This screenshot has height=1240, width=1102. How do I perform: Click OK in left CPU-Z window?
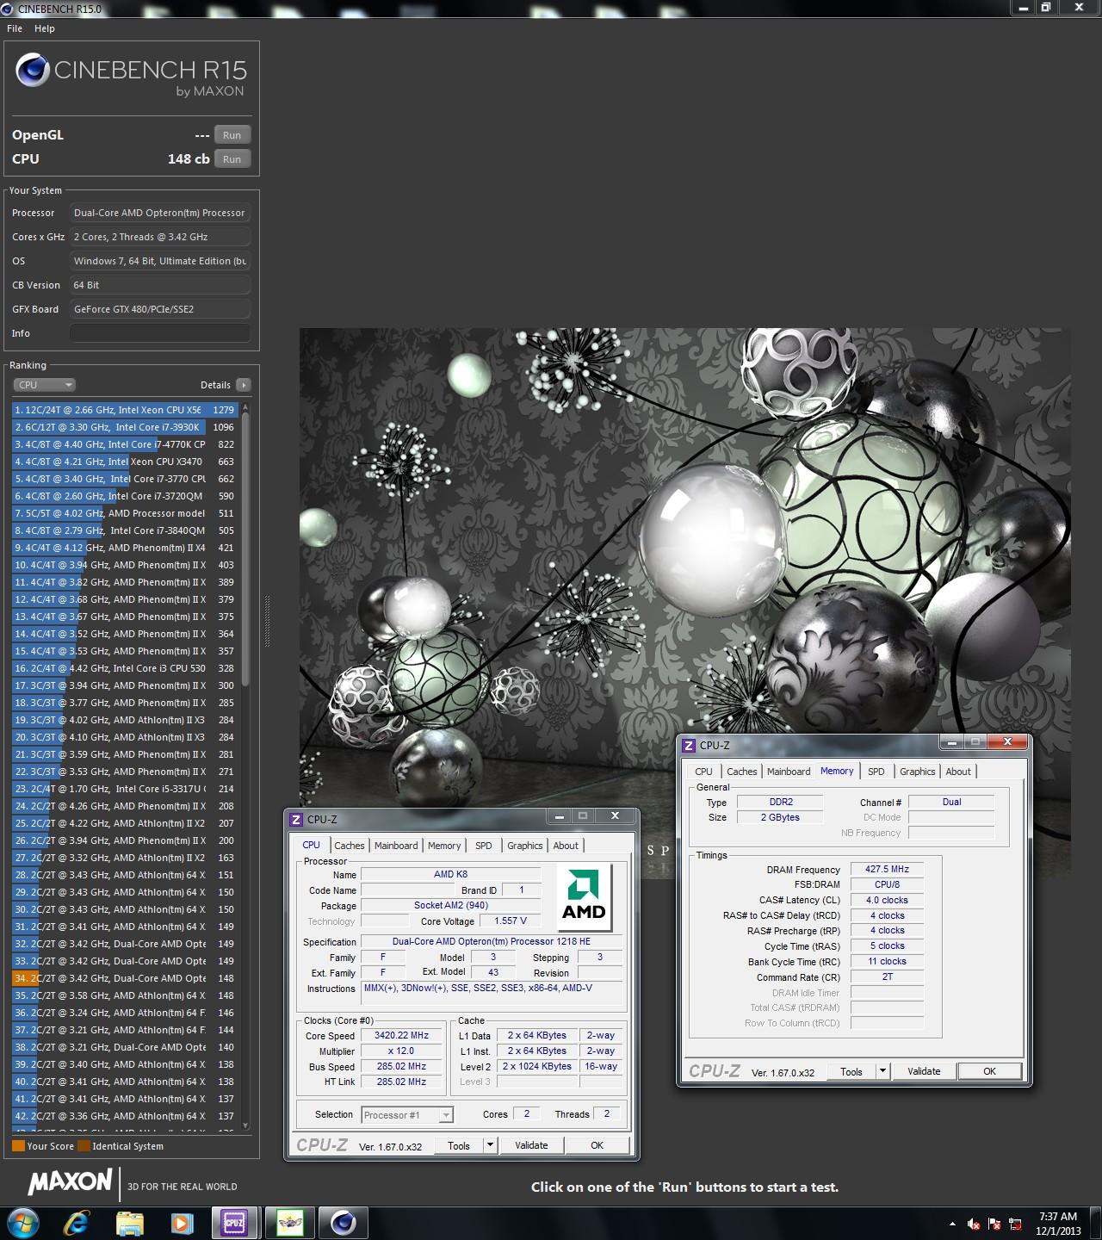(597, 1145)
